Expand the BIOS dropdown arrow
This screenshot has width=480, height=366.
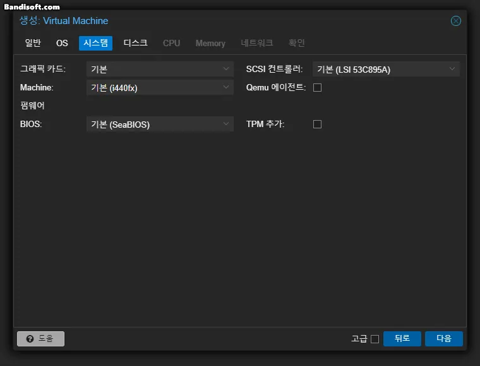pyautogui.click(x=226, y=124)
